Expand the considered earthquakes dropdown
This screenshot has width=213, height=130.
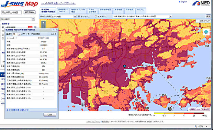coord(64,16)
